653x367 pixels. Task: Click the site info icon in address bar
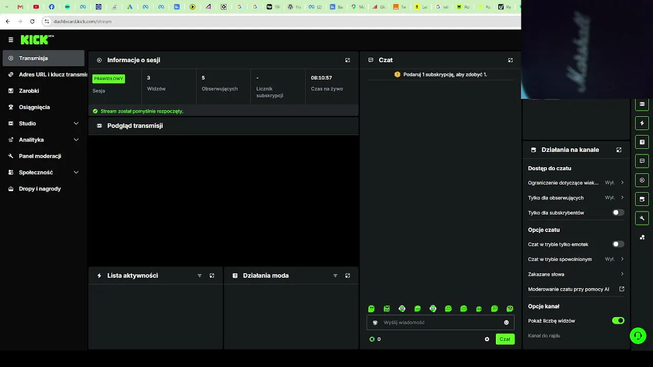point(46,21)
